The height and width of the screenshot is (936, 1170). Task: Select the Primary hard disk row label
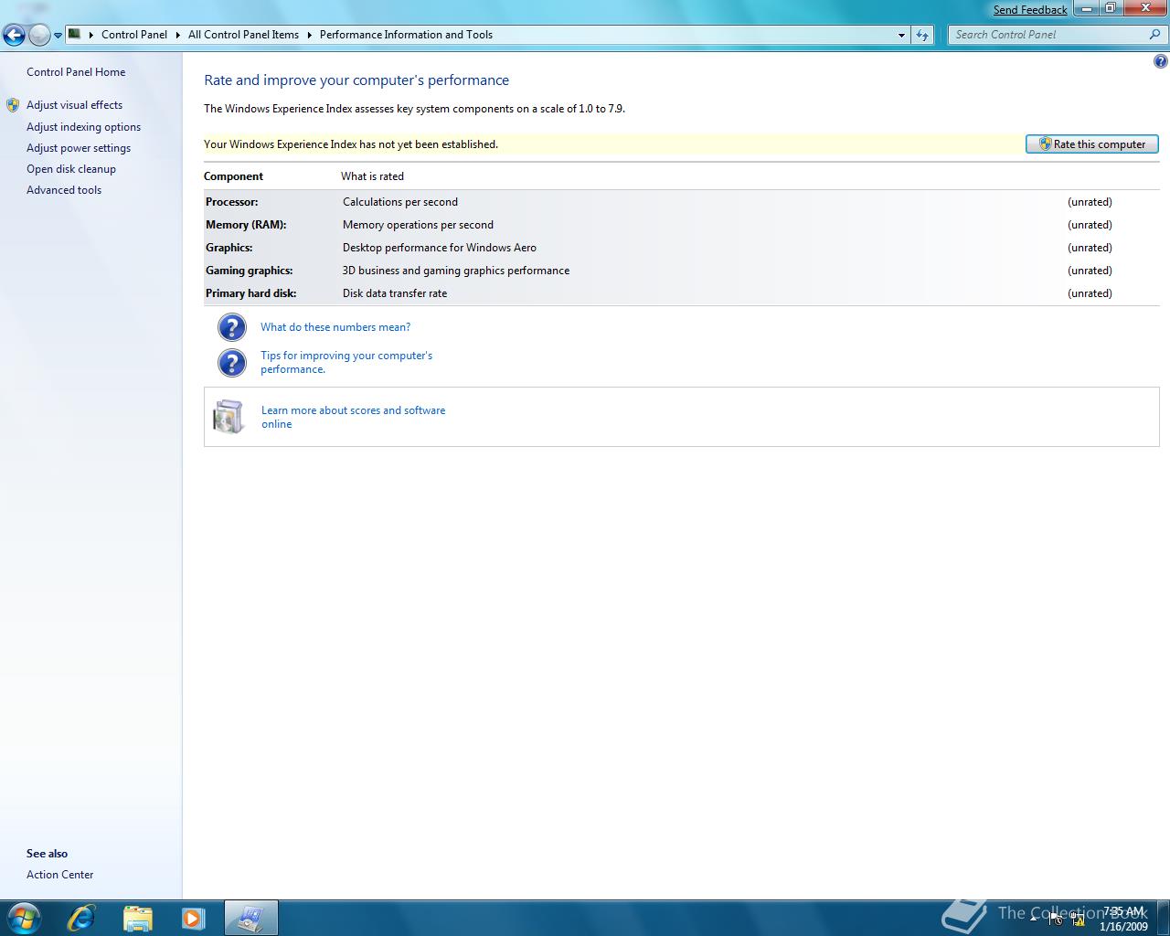pyautogui.click(x=251, y=293)
